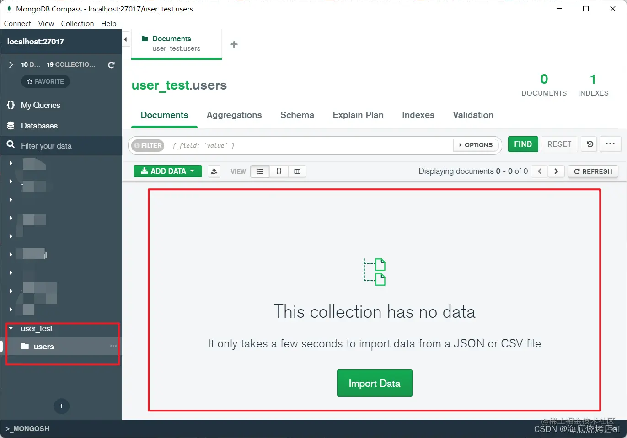Click the user_test namespace title link

[x=160, y=85]
